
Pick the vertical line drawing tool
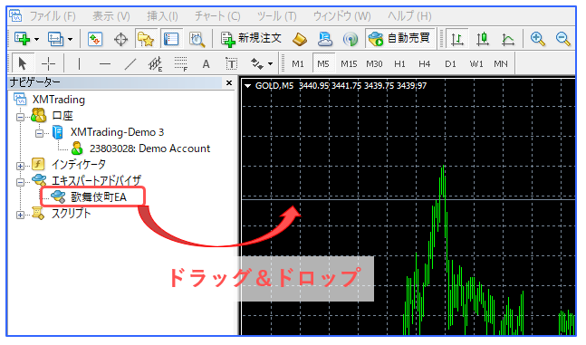[79, 64]
